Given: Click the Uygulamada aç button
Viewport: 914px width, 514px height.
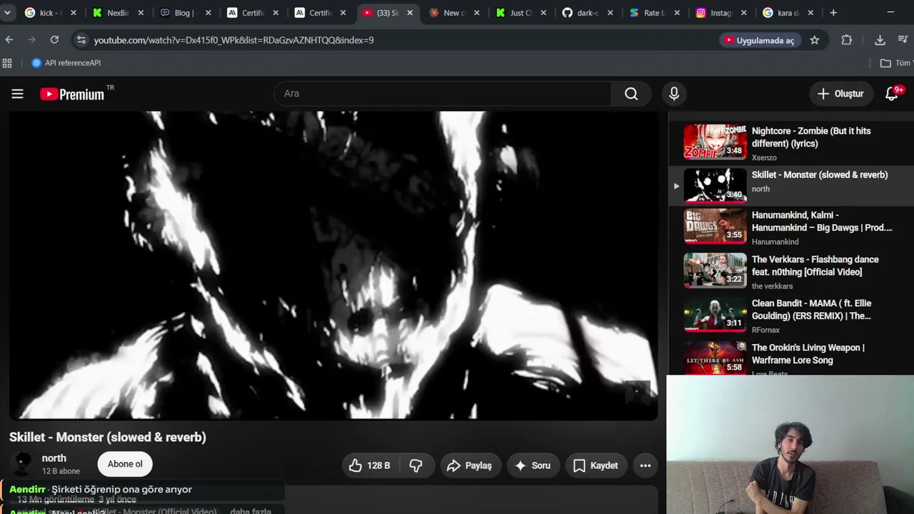Looking at the screenshot, I should [759, 40].
